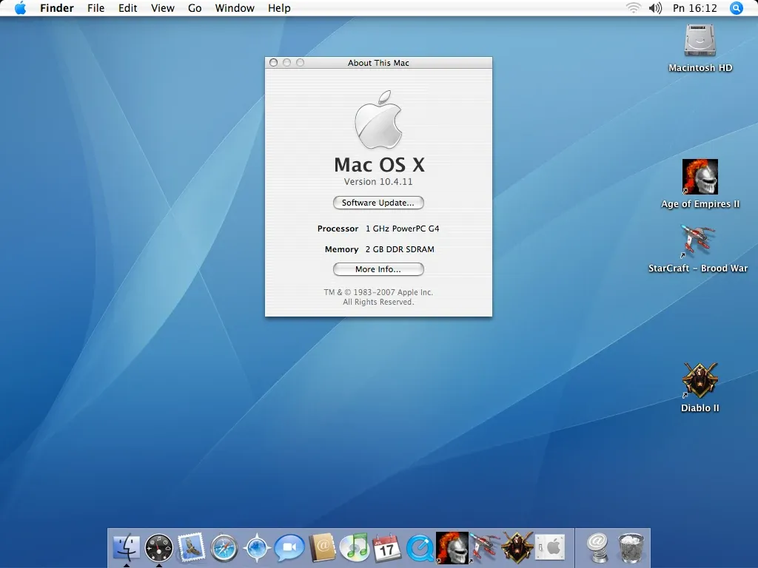Minimize the About This Mac window

tap(286, 63)
